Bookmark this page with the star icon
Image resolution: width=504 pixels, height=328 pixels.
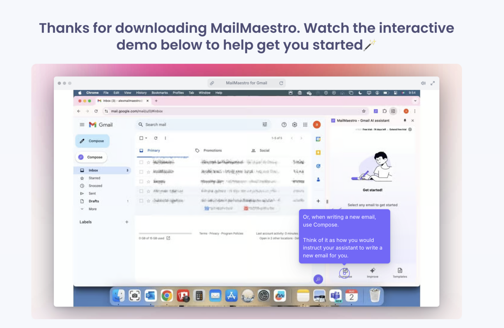[x=364, y=111]
